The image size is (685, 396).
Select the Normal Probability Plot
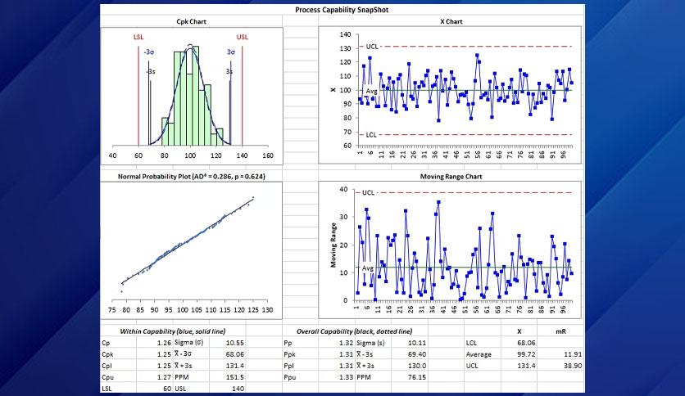tap(192, 250)
